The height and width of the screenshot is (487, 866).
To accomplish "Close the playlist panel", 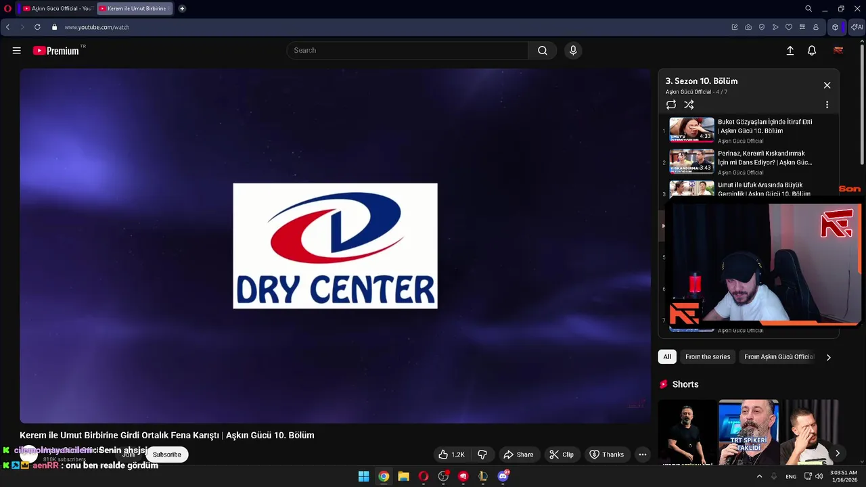I will pyautogui.click(x=827, y=85).
